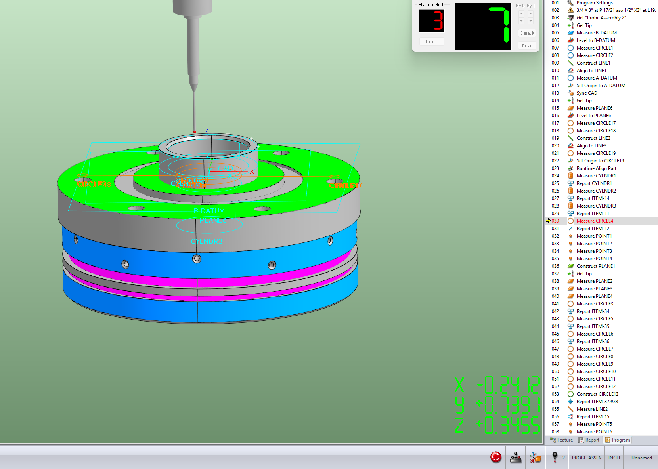Select the Measure CIRCLE4 program step

(x=602, y=221)
